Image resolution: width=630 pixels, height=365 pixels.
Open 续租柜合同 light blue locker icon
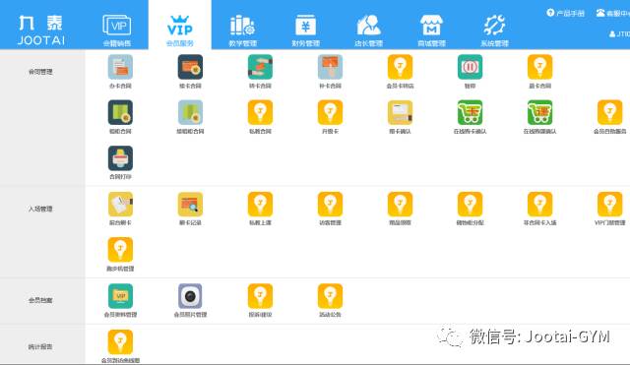190,112
